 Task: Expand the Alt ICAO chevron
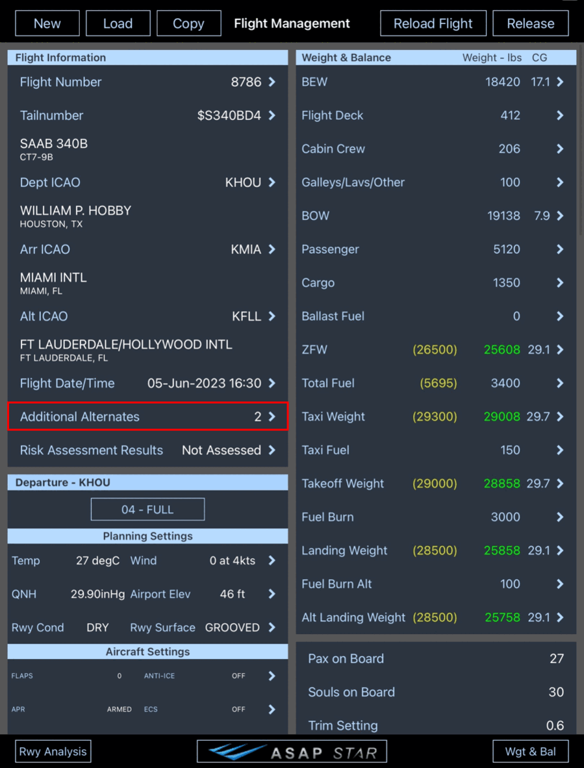pos(272,316)
